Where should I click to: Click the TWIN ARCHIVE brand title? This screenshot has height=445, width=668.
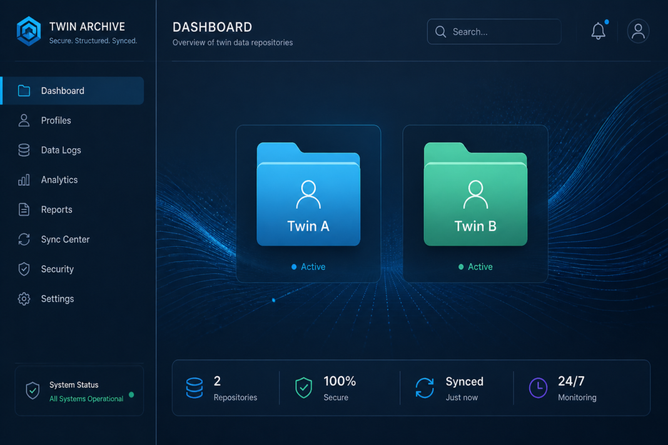coord(87,27)
